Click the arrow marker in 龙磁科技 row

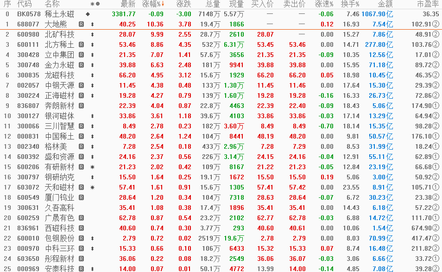(92, 75)
